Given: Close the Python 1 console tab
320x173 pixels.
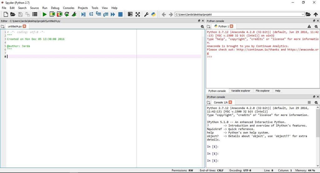Looking at the screenshot, I should (232, 26).
